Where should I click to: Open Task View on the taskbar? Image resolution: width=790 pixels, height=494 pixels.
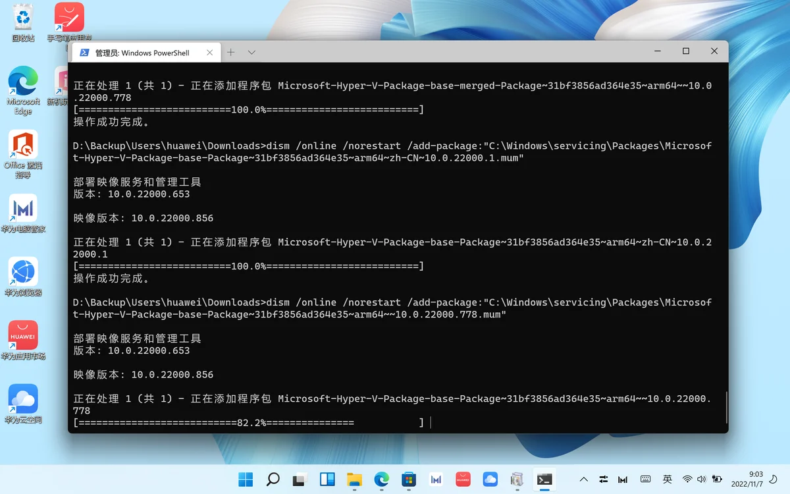pyautogui.click(x=300, y=480)
